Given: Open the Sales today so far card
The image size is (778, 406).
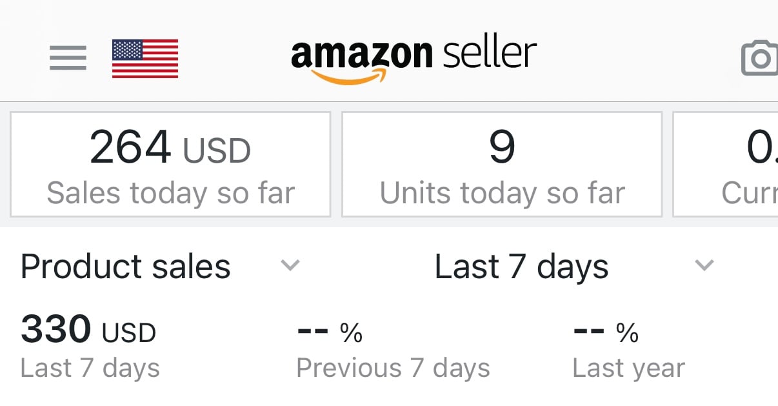Looking at the screenshot, I should point(170,165).
